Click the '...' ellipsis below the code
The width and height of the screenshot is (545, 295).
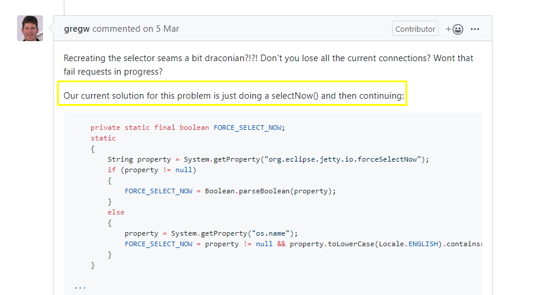click(x=80, y=287)
